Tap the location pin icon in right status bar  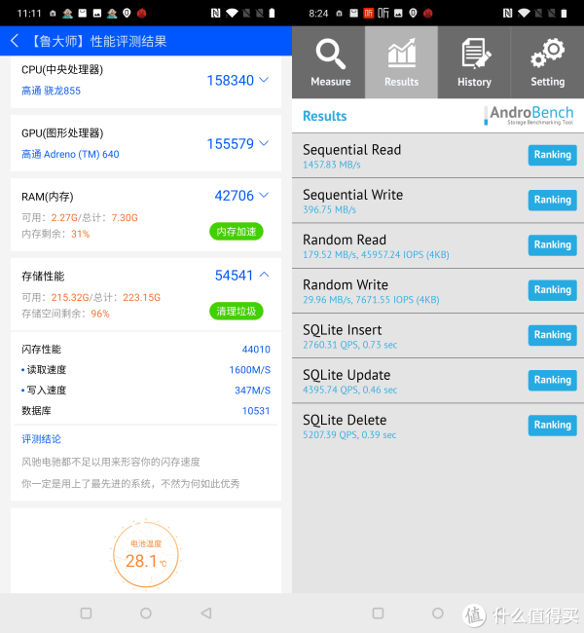[413, 14]
